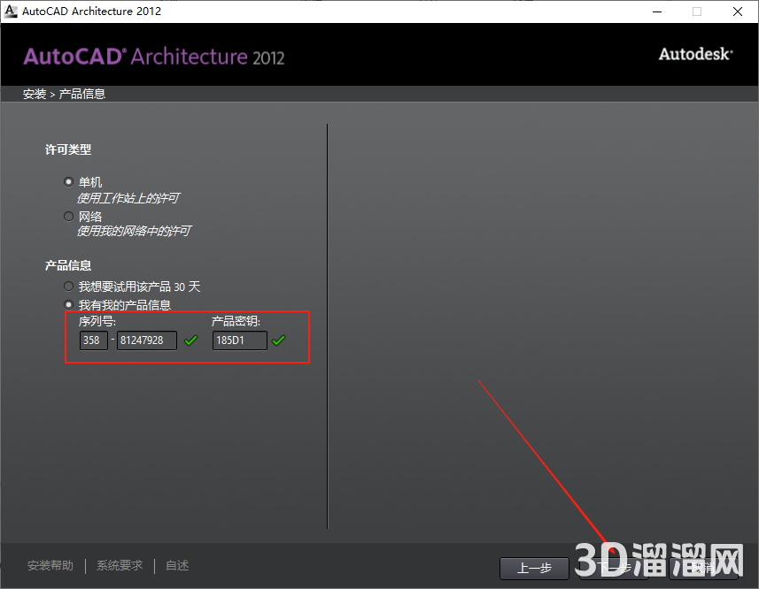Screen dimensions: 759x589
Task: Click the 产品密钥 field containing 185D1
Action: [239, 340]
